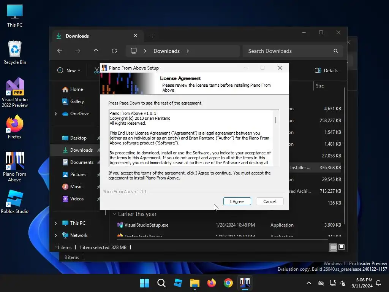389x292 pixels.
Task: Click the horizontal scrollbar in file list
Action: (x=222, y=240)
